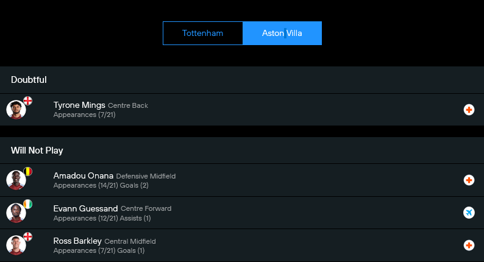484x262 pixels.
Task: Click the England flag beside Tyrone Mings
Action: (28, 101)
